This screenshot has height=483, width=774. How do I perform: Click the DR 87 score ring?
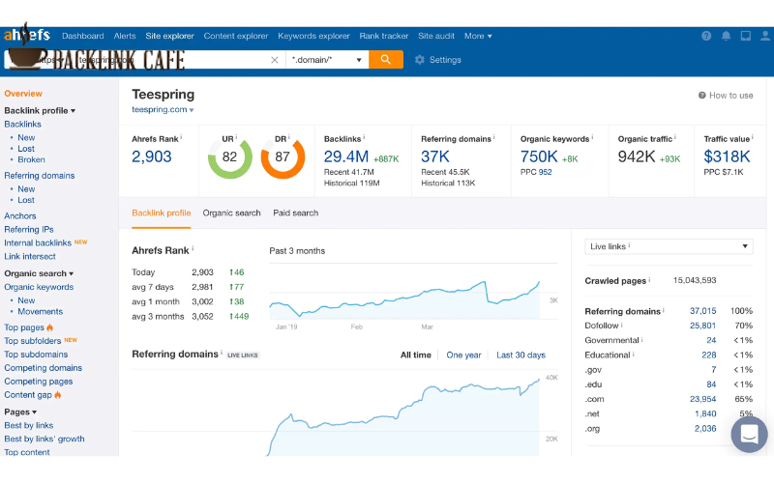283,157
